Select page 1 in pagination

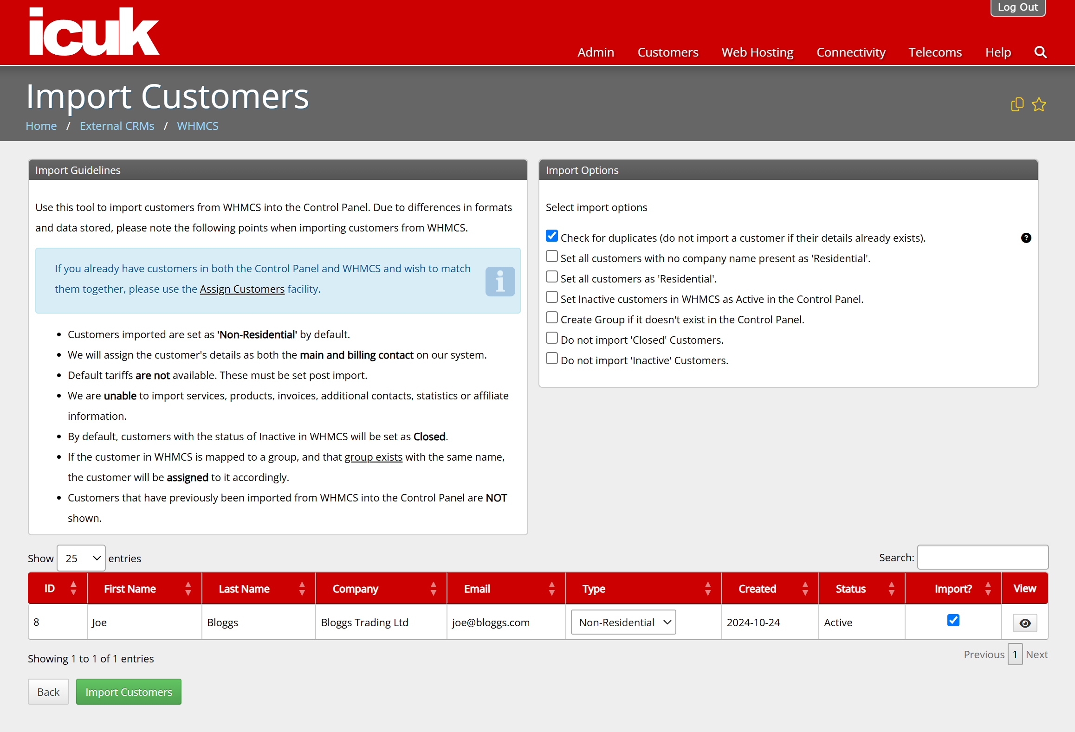tap(1015, 655)
